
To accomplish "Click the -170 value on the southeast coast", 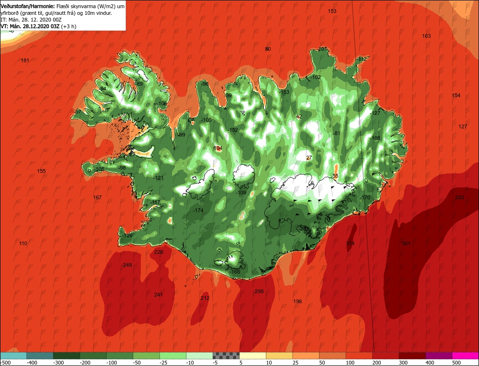I will coord(365,198).
